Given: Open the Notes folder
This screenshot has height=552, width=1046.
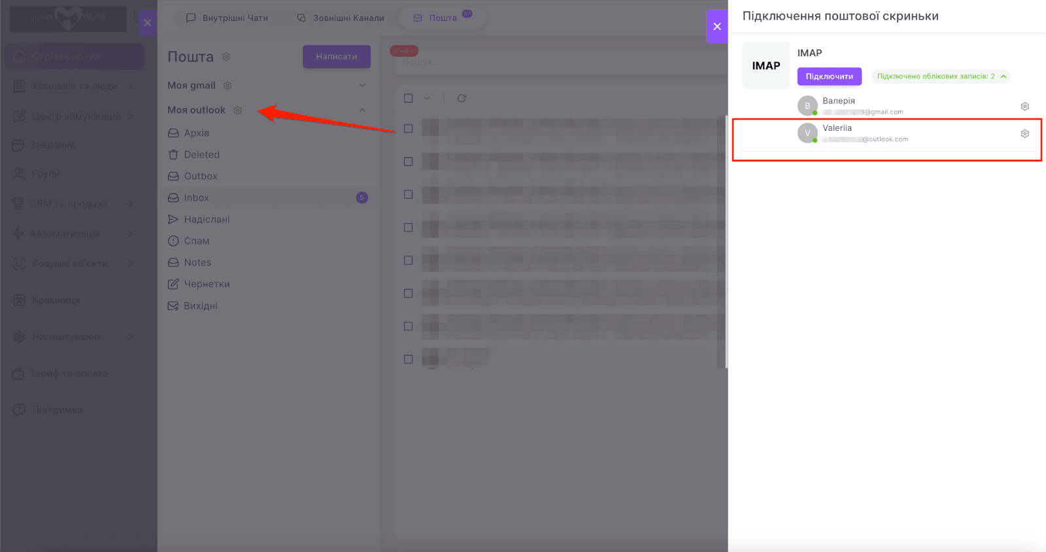Looking at the screenshot, I should (x=268, y=263).
